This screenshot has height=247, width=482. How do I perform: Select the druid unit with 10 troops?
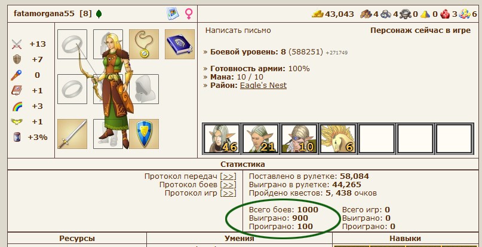point(299,139)
